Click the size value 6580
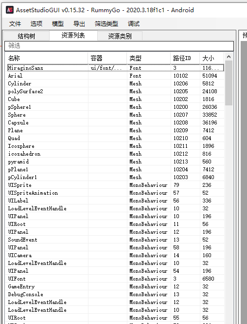This screenshot has height=324, width=247. point(208,279)
